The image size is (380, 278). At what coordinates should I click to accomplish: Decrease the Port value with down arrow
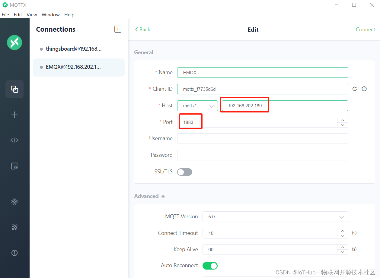(343, 125)
